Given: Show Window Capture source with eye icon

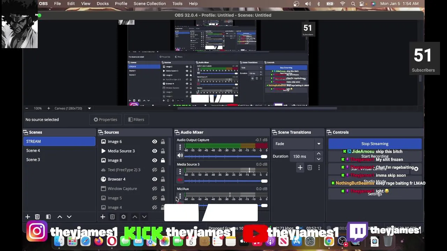Looking at the screenshot, I should pyautogui.click(x=154, y=189).
